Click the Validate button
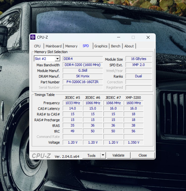The height and width of the screenshot is (191, 186). [x=118, y=155]
